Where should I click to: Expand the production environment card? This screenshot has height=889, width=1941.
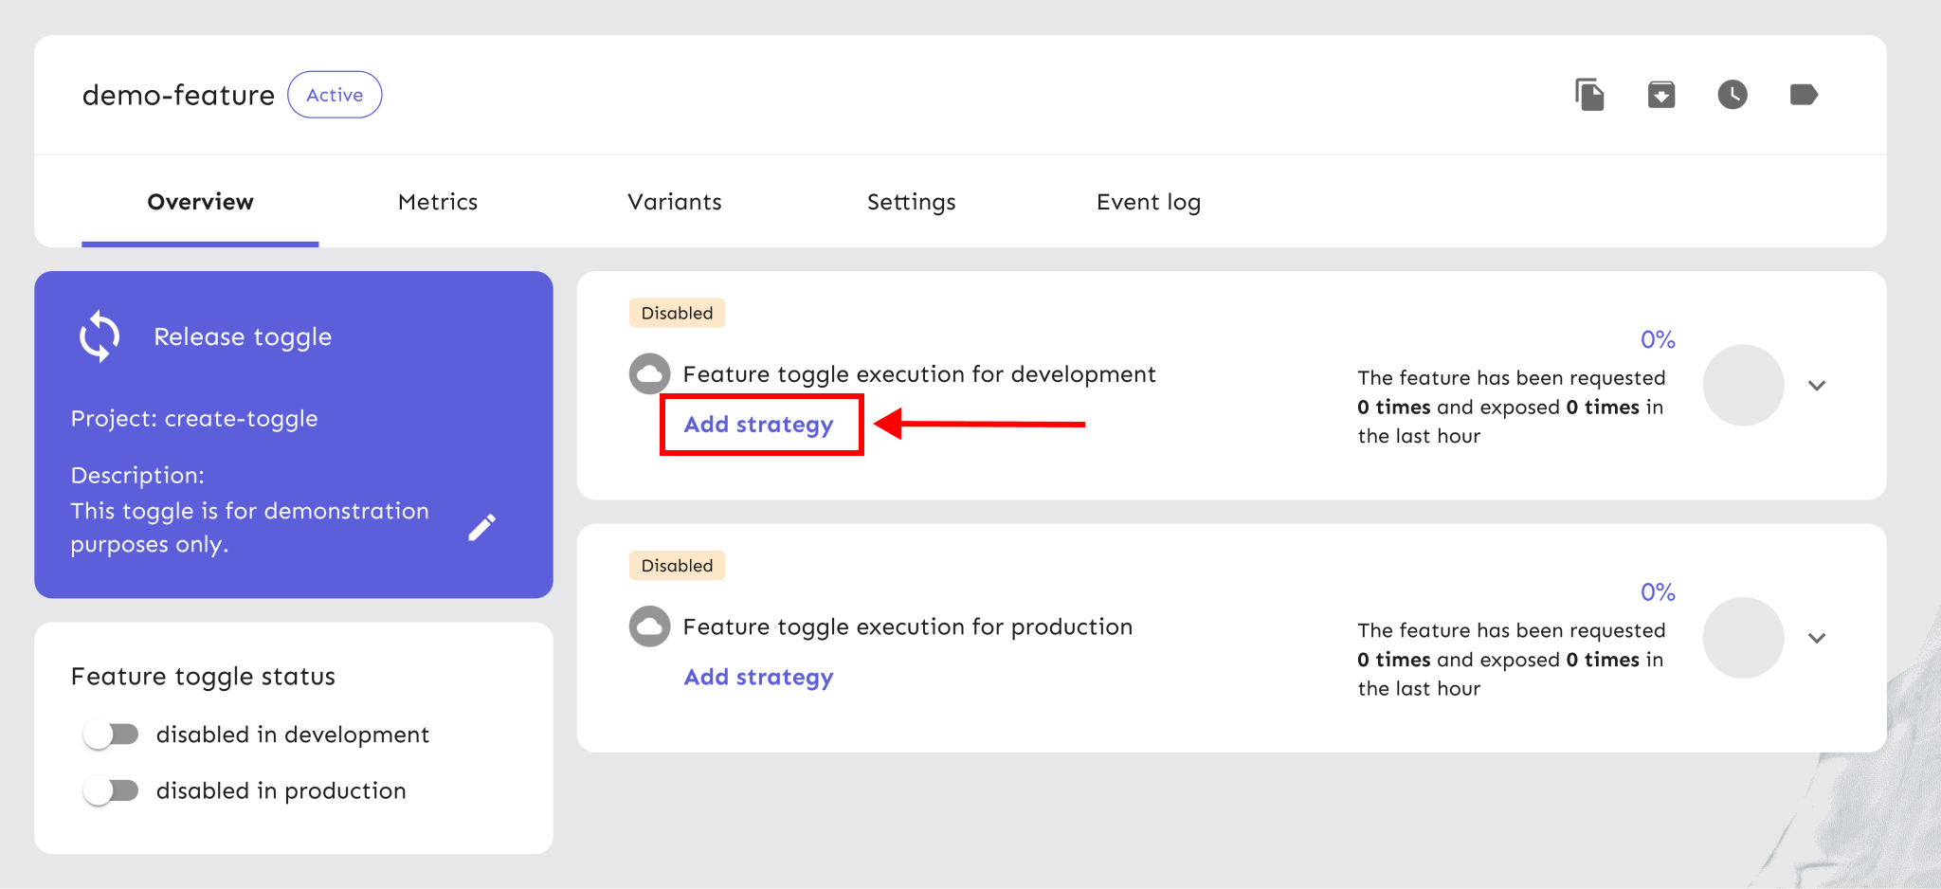[1816, 638]
